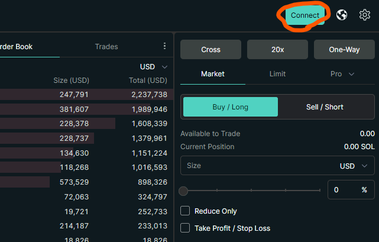
Task: Expand the order book USD denomination dropdown
Action: [154, 67]
